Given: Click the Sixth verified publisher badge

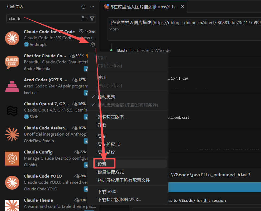Looking at the screenshot, I should 26,117.
